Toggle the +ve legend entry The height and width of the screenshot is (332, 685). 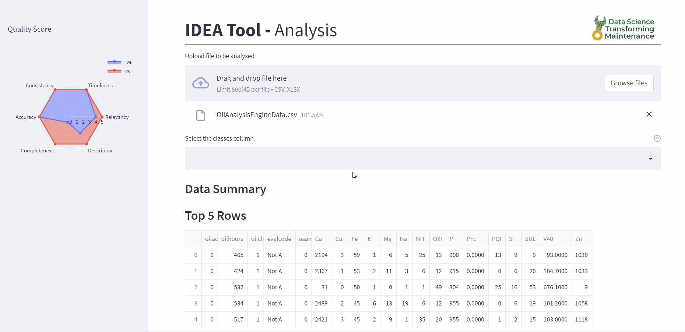(119, 62)
